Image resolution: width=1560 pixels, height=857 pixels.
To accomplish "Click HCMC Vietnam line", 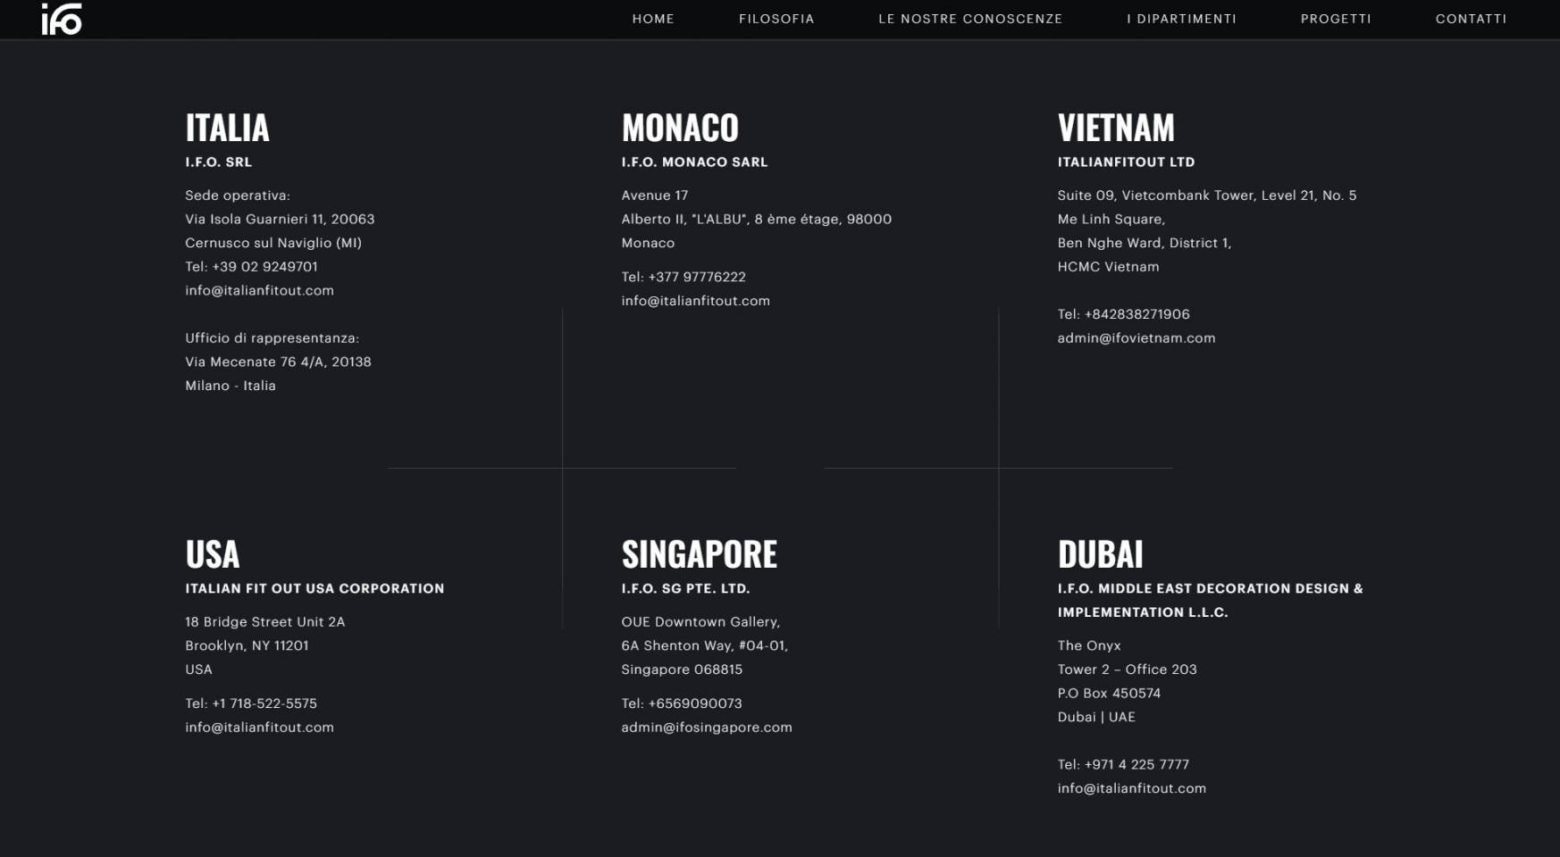I will 1108,266.
